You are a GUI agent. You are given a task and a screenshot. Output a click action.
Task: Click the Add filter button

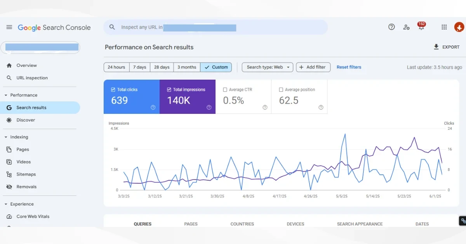[x=313, y=67]
